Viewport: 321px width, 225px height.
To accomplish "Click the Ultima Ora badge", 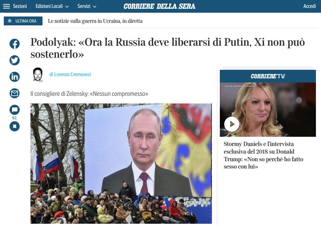I will pyautogui.click(x=23, y=21).
